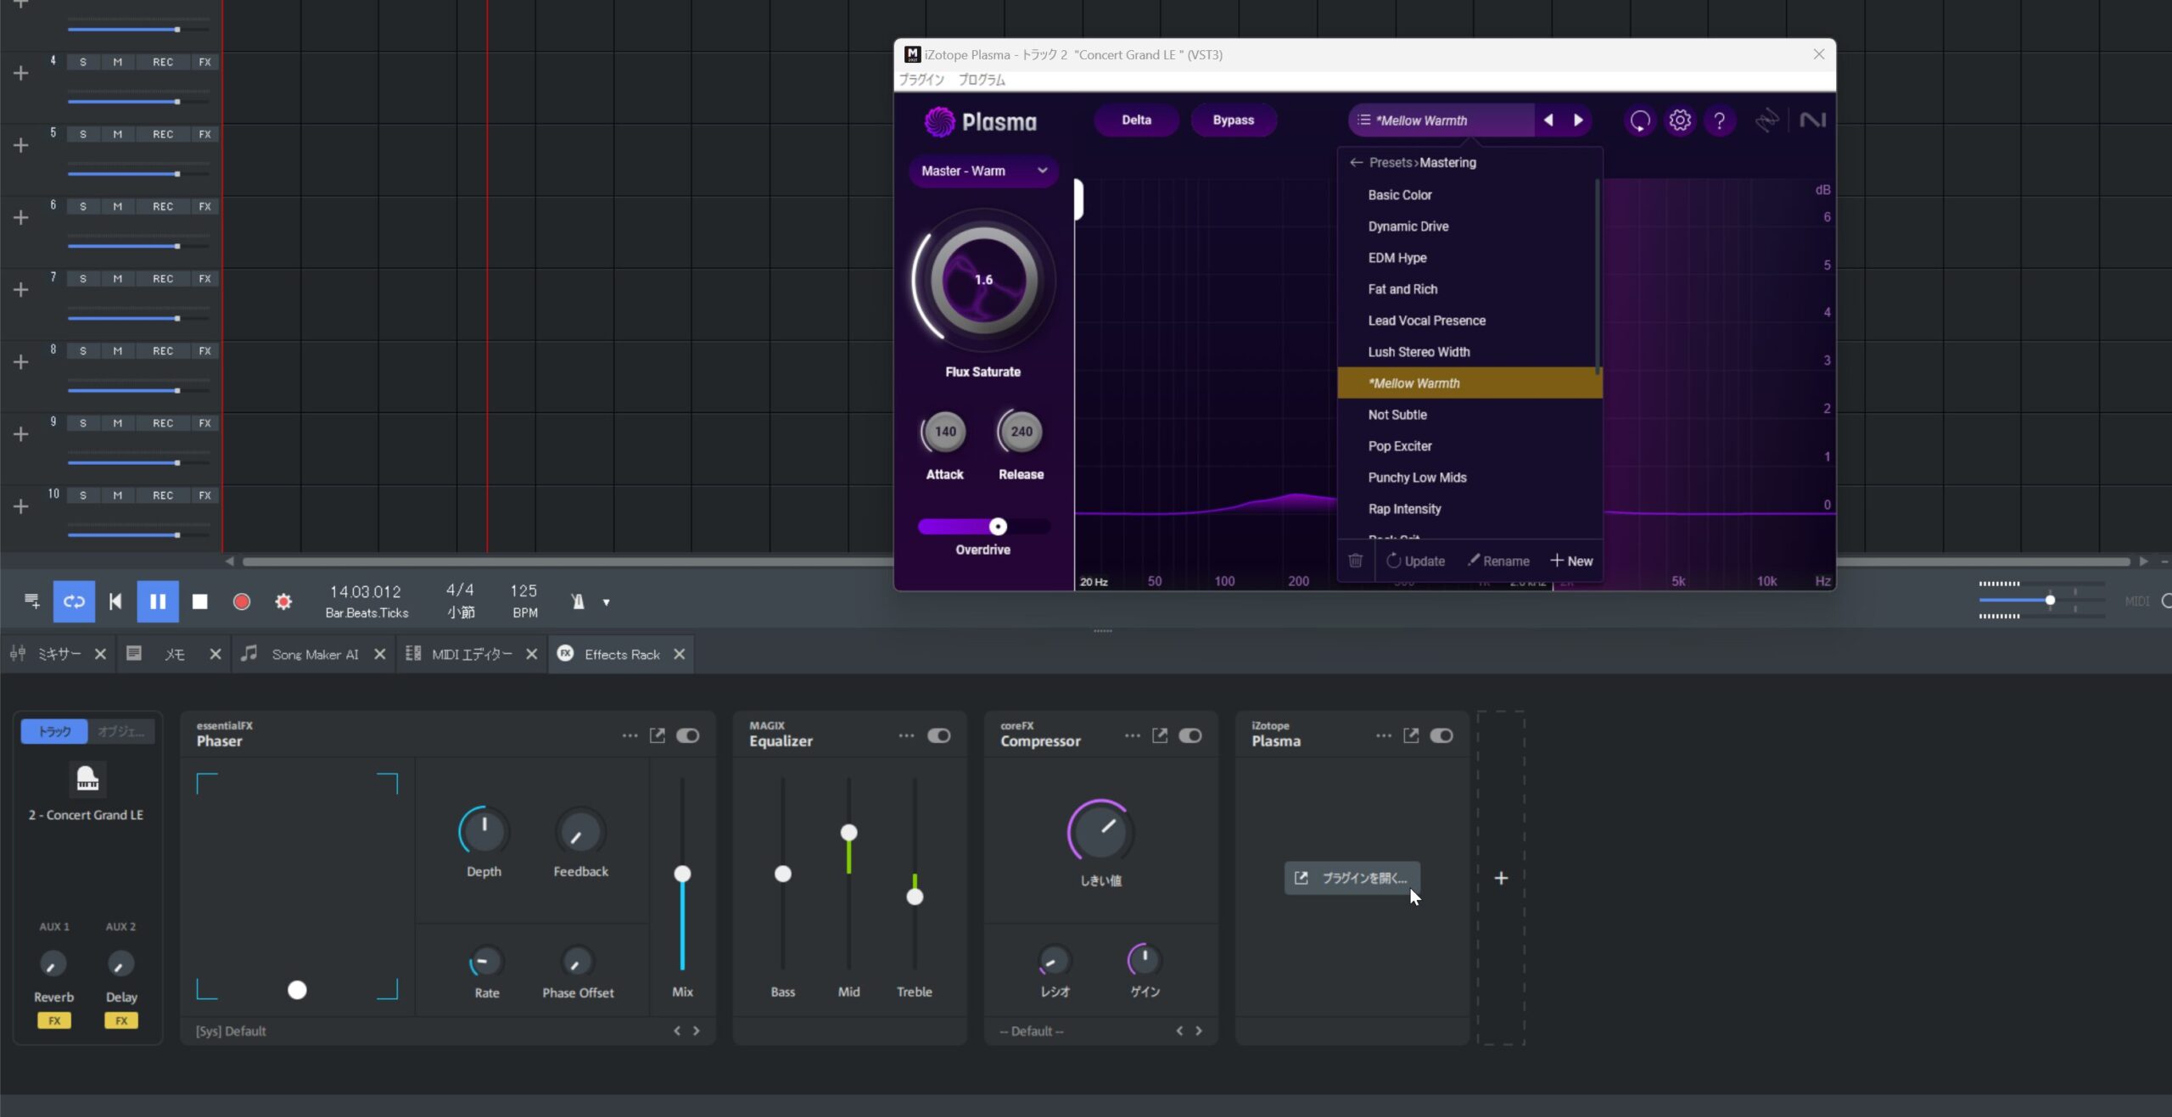
Task: Open the metronome icon in transport
Action: (578, 601)
